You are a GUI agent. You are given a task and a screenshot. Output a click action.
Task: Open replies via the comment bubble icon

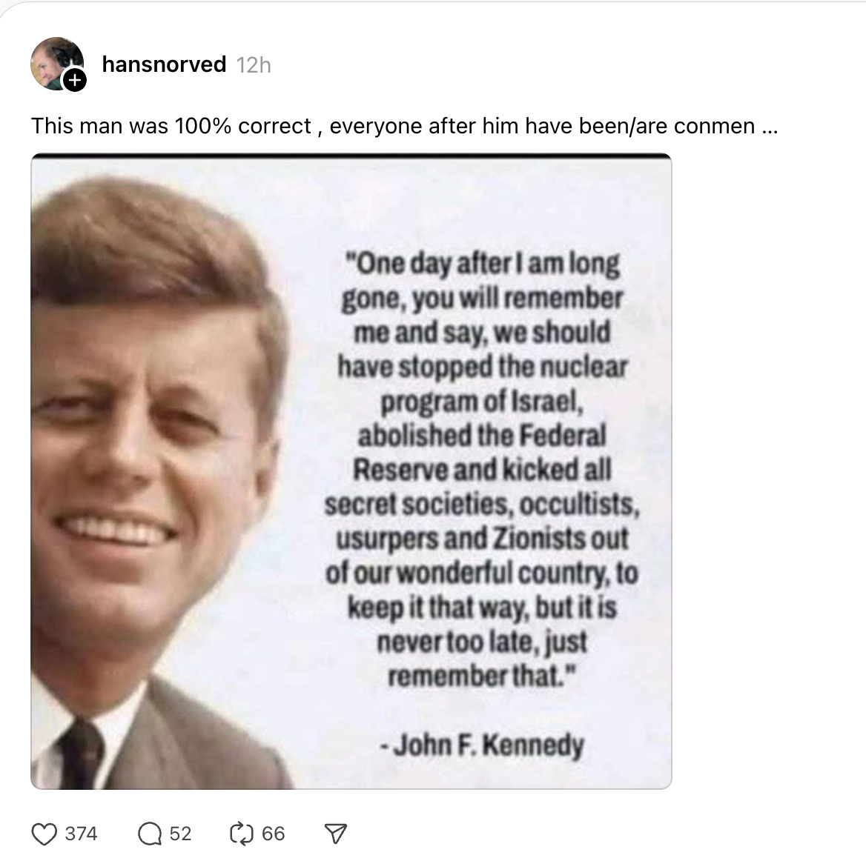coord(149,834)
